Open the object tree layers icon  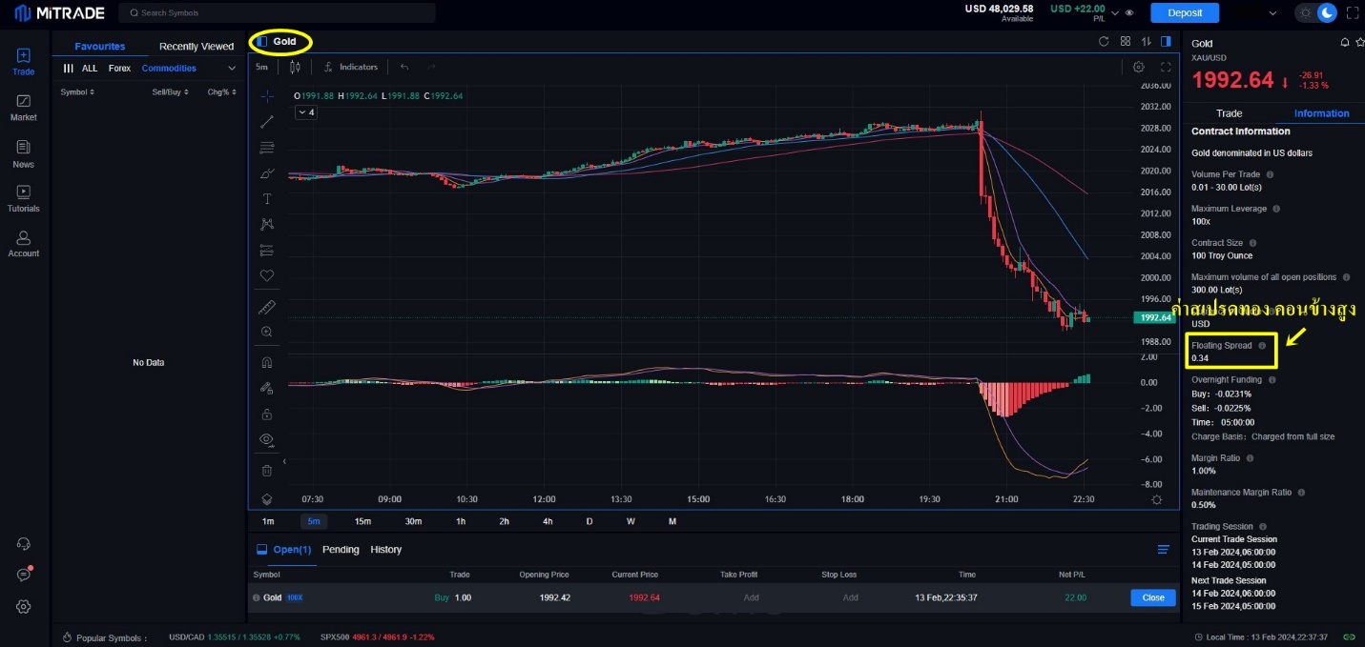(267, 499)
